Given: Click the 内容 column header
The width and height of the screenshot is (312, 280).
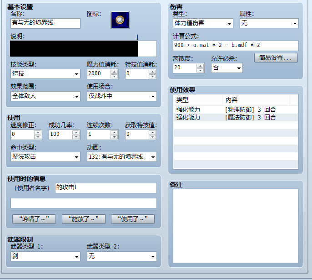Looking at the screenshot, I should click(x=257, y=100).
